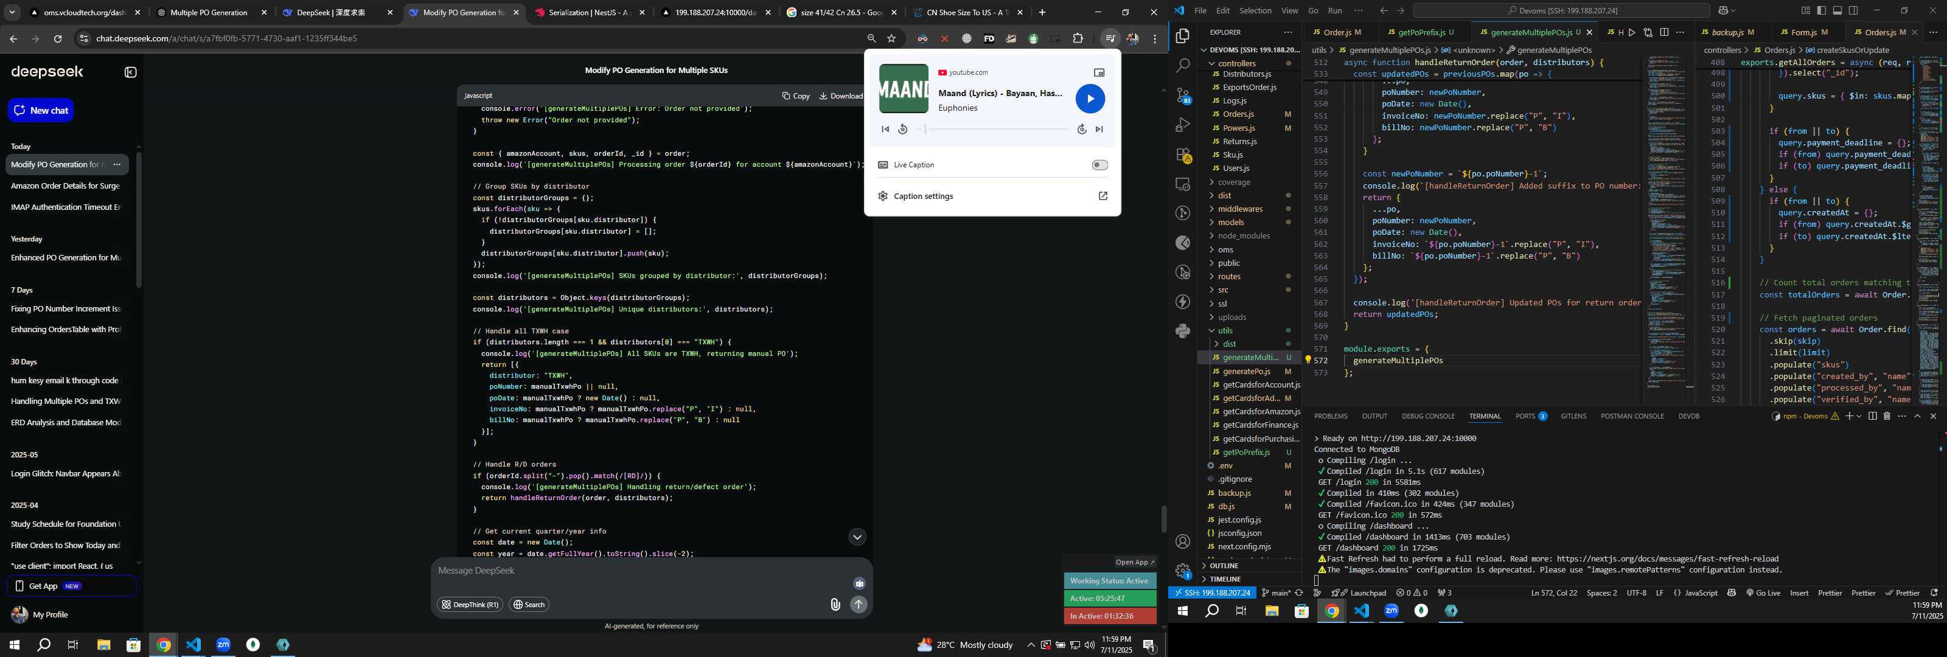The image size is (1947, 657).
Task: Open the PROBLEMS panel tab
Action: [x=1330, y=417]
